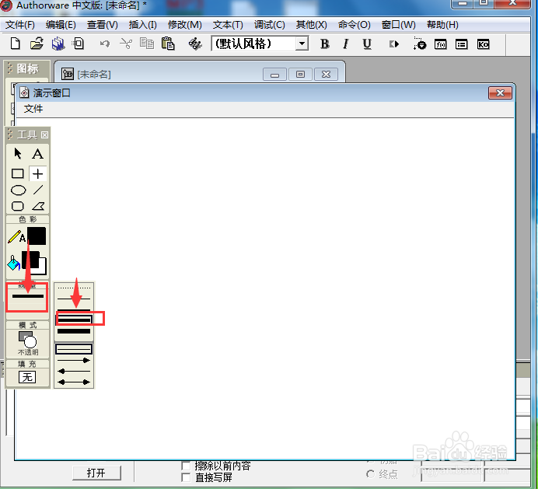Click the Paste clipboard icon

pyautogui.click(x=168, y=44)
